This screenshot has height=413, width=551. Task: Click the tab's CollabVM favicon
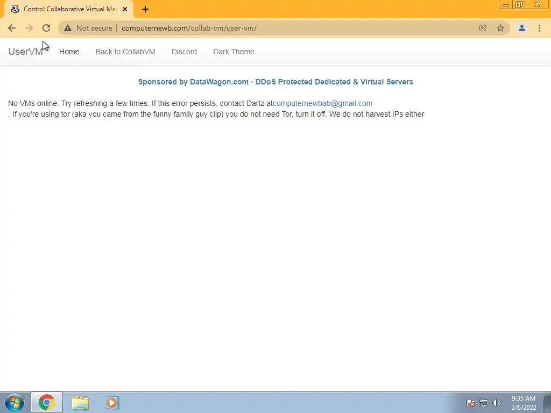15,9
